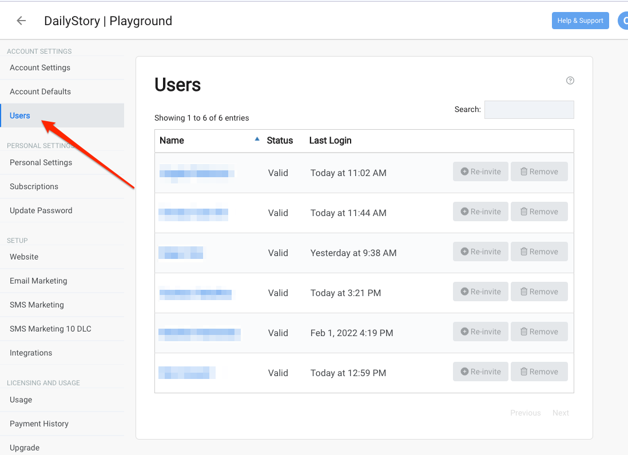This screenshot has width=628, height=455.
Task: Click the 'Today at 11:44 AM' cell
Action: tap(348, 213)
